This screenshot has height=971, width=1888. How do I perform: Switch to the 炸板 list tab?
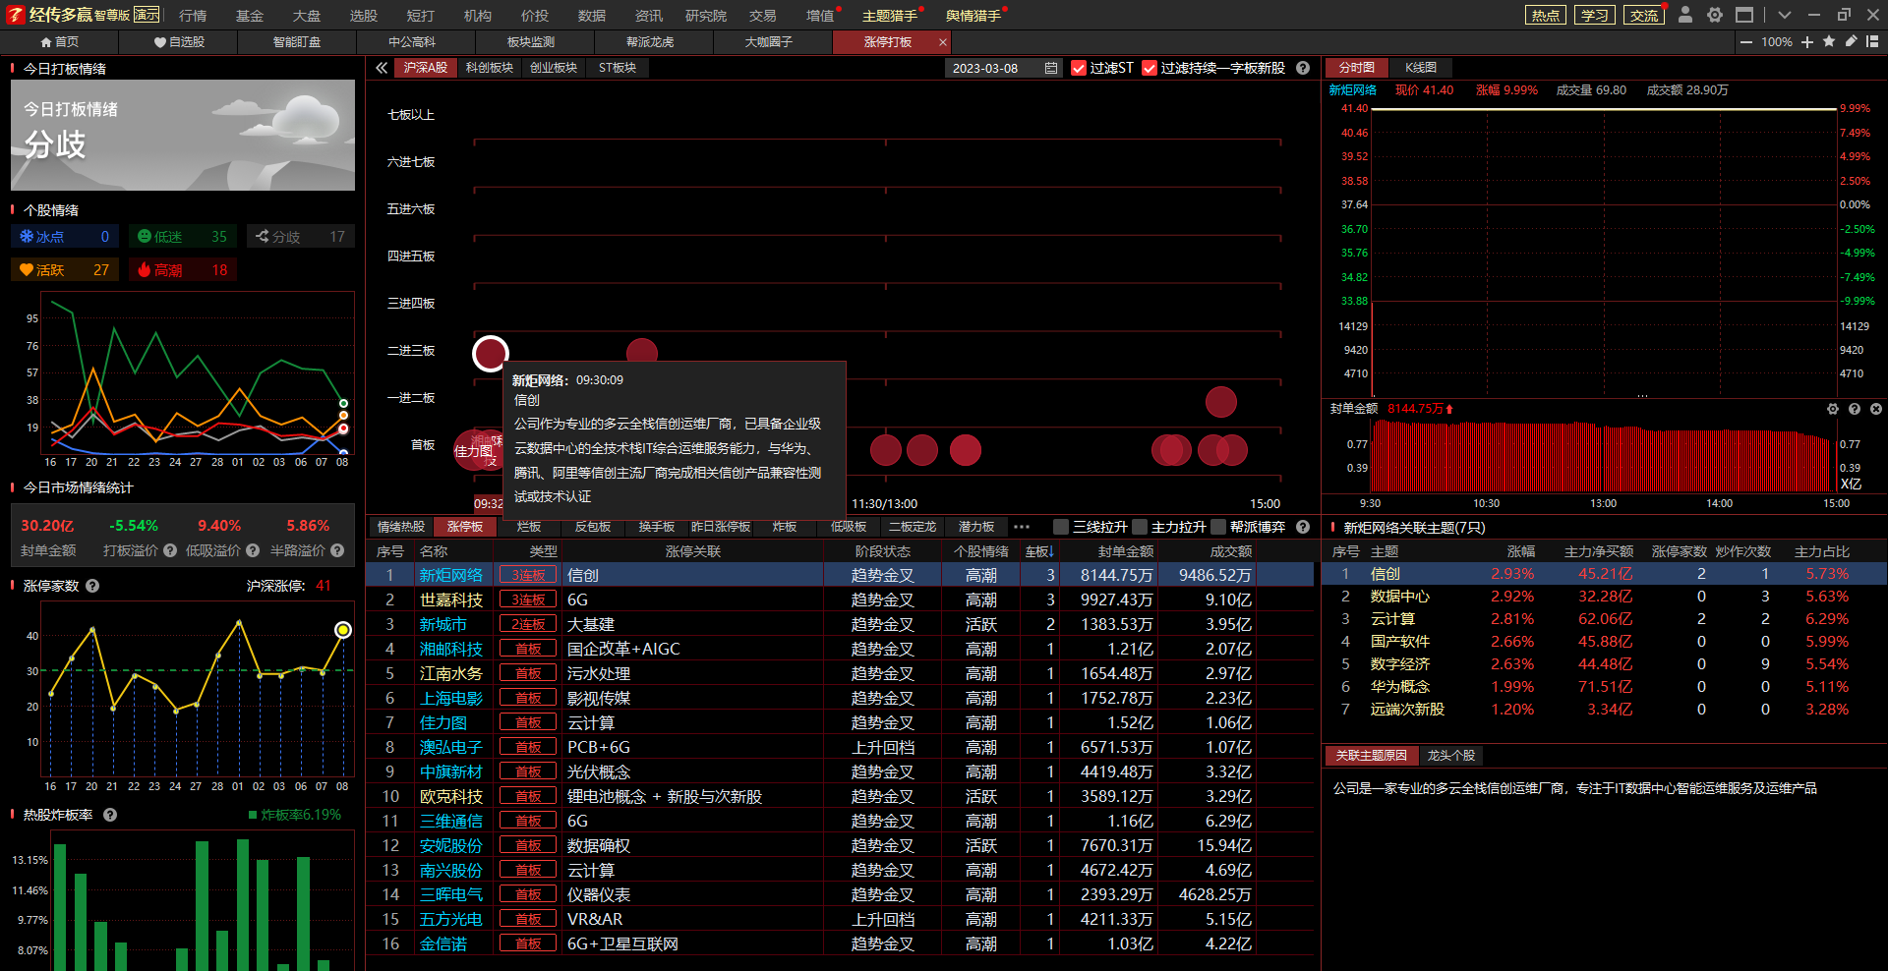pos(785,527)
